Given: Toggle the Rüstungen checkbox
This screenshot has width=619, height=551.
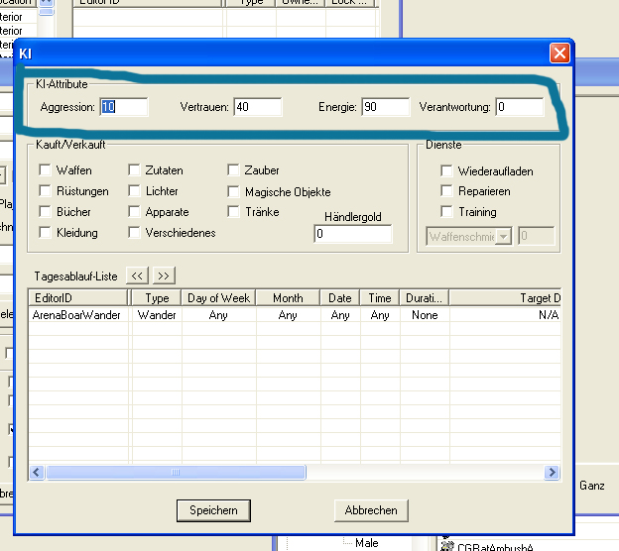Looking at the screenshot, I should 46,191.
